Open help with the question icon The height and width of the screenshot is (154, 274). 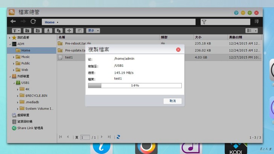(x=236, y=13)
